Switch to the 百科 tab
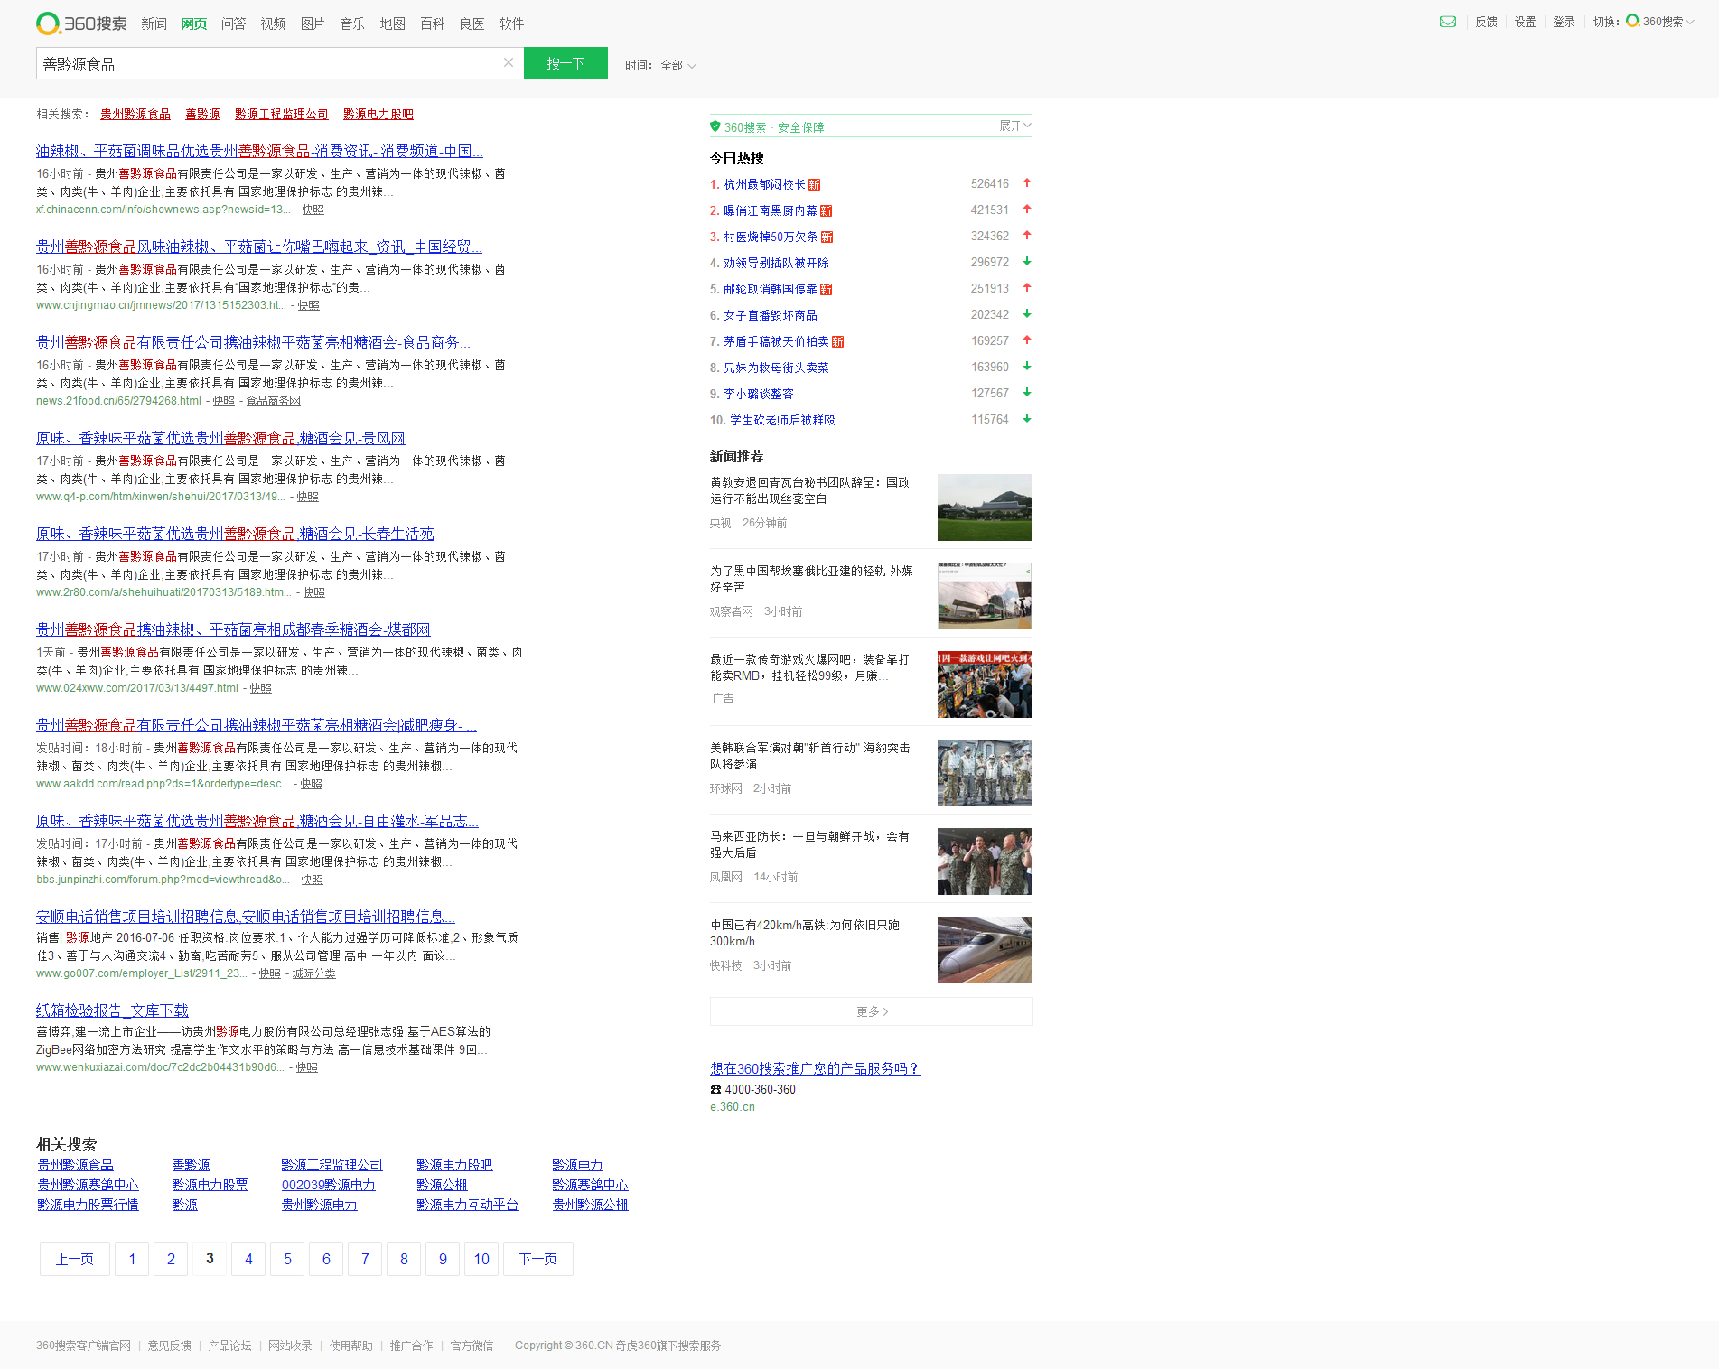The width and height of the screenshot is (1719, 1369). 432,23
